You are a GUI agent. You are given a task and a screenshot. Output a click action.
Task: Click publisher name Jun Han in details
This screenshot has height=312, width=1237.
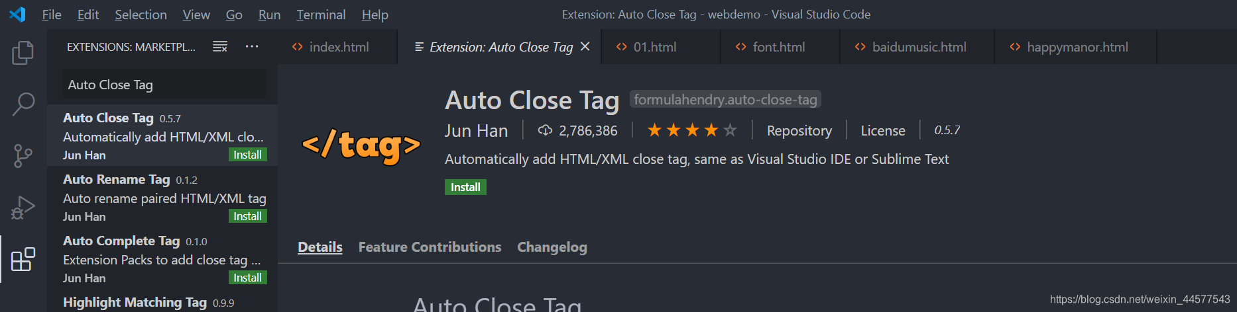click(x=476, y=131)
